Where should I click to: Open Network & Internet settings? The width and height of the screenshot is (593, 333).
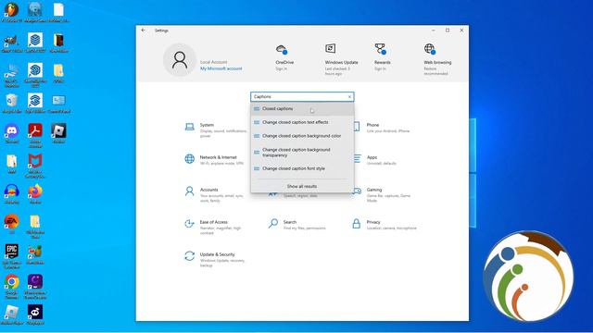click(x=215, y=160)
